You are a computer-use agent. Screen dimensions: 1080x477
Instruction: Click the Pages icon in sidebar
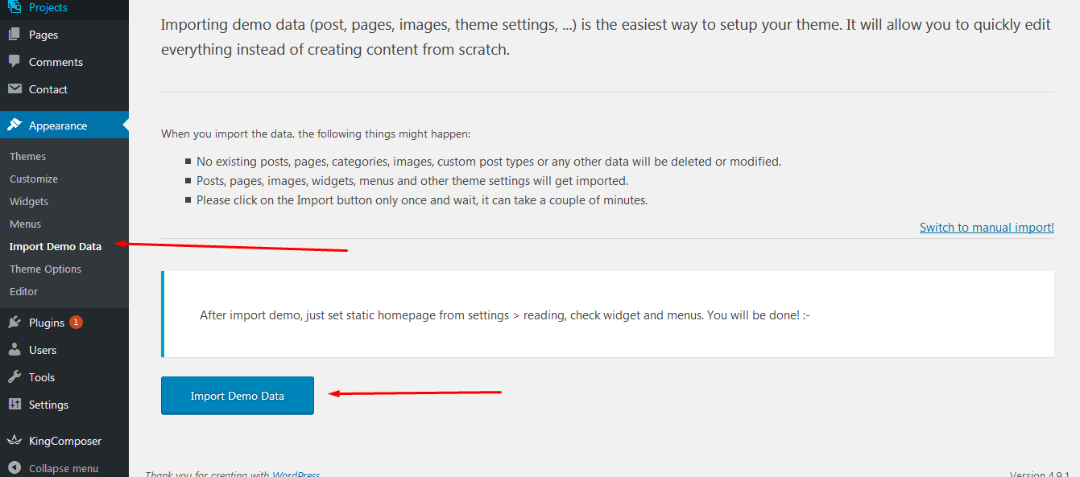14,35
